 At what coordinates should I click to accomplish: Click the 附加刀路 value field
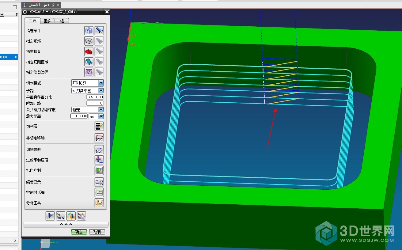point(95,103)
